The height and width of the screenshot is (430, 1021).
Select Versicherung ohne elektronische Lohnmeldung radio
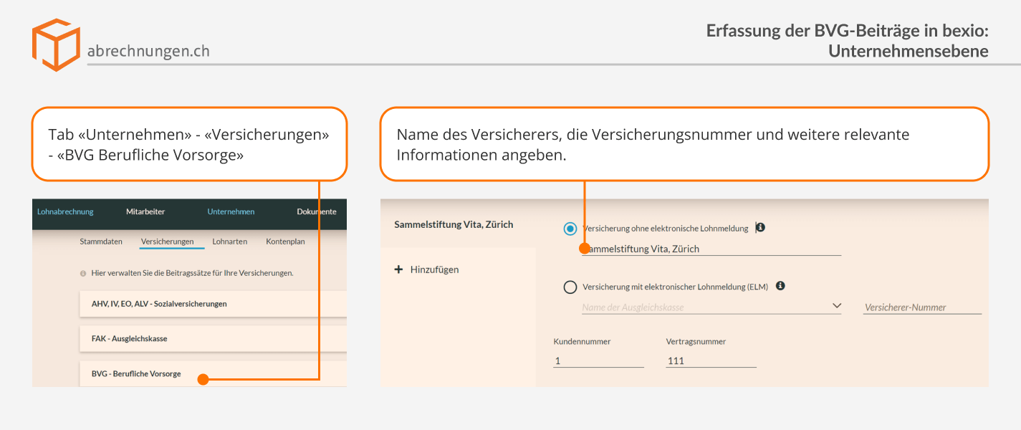(570, 229)
